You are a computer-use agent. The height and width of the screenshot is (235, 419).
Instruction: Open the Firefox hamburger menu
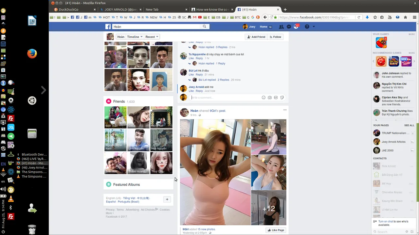point(414,17)
